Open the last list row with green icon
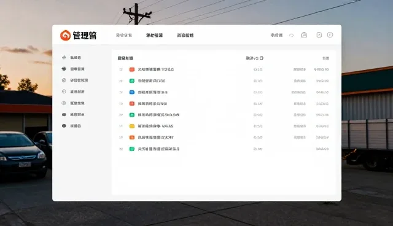This screenshot has height=226, width=393. coord(224,149)
